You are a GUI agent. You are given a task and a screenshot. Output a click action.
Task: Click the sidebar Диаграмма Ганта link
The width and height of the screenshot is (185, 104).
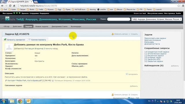pyautogui.click(x=152, y=44)
